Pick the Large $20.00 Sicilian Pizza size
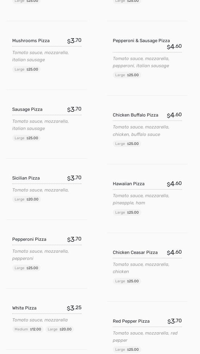Image resolution: width=200 pixels, height=354 pixels. [27, 199]
